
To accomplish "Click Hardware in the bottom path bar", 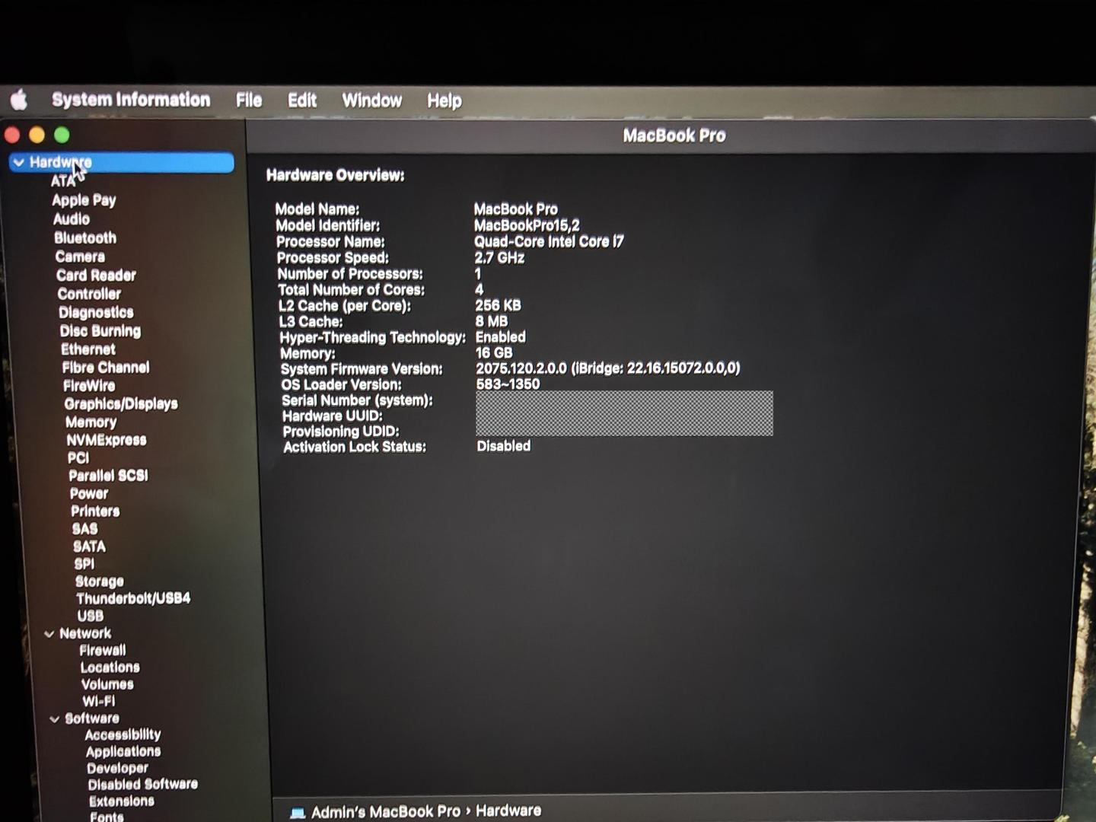I will pos(508,811).
